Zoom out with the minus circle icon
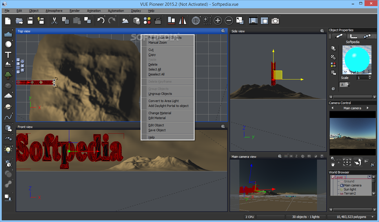The image size is (379, 222). coord(229,21)
